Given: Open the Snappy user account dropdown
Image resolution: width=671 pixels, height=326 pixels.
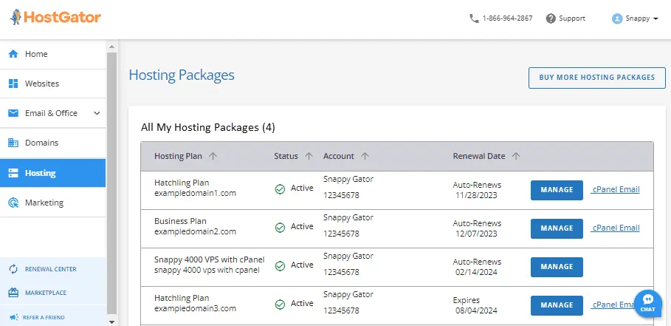Looking at the screenshot, I should pos(635,18).
